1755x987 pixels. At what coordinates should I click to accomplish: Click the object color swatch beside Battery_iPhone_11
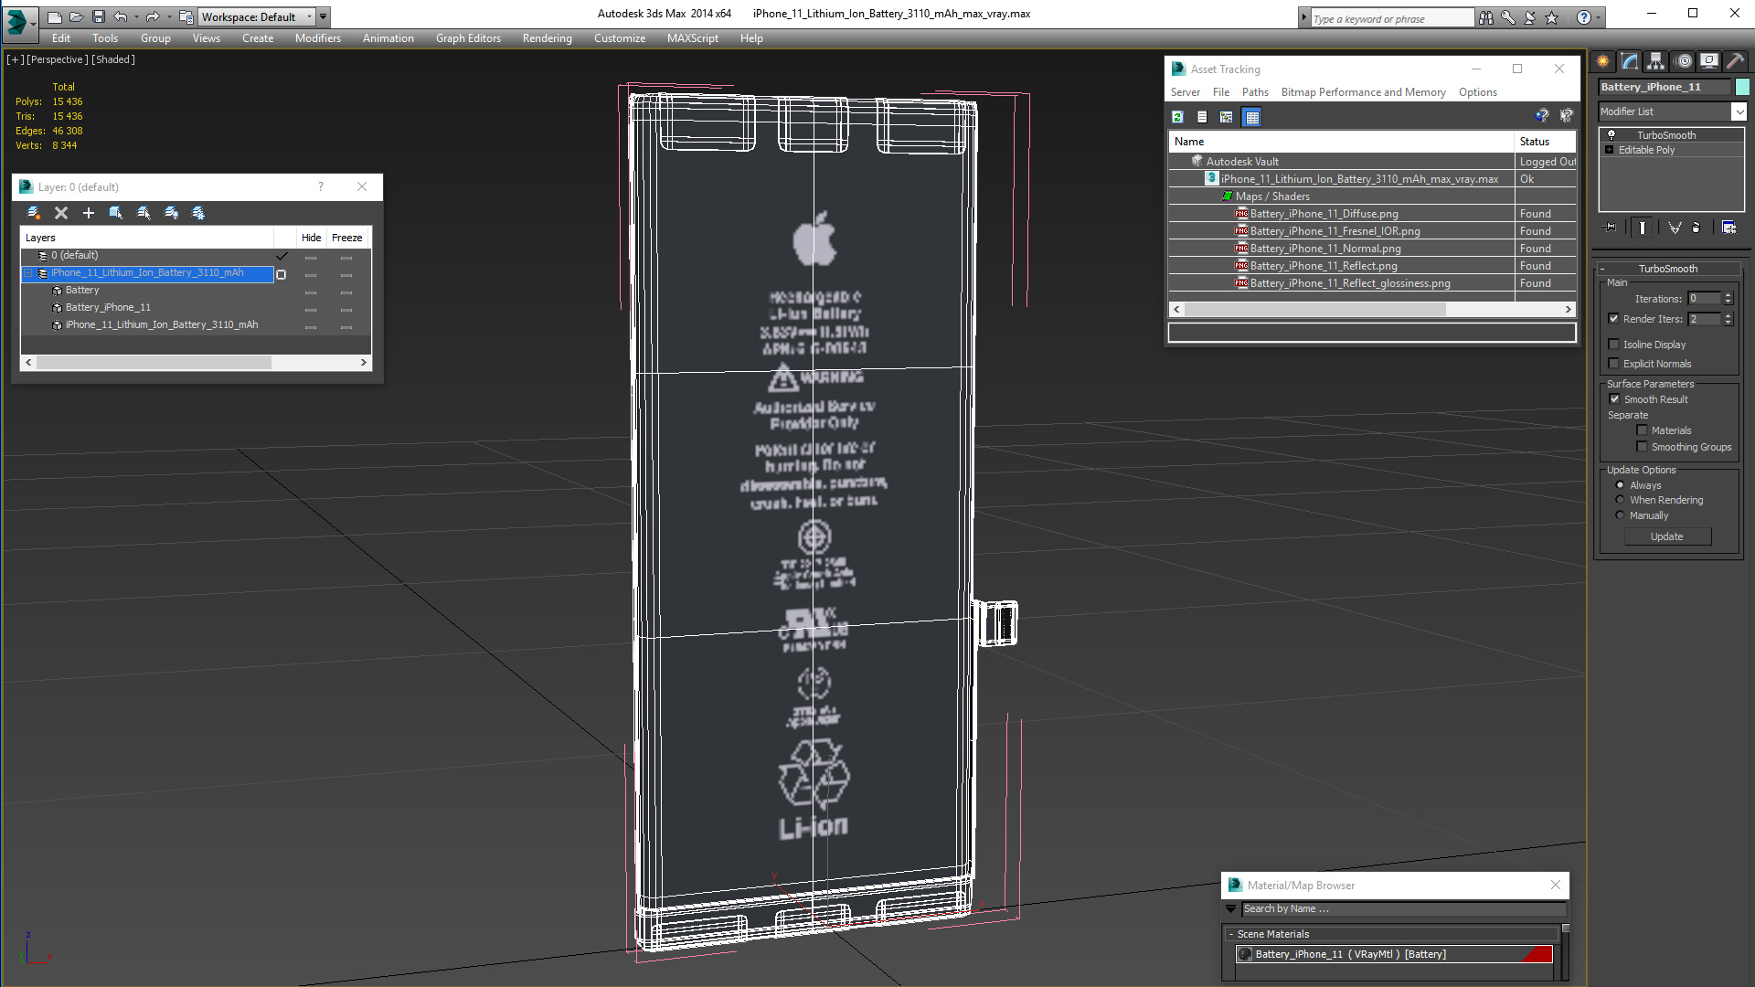click(x=1742, y=87)
